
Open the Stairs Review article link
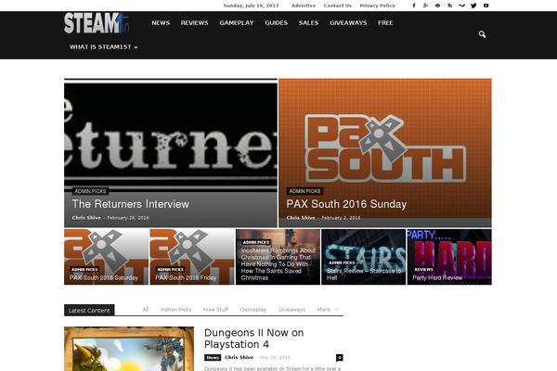364,275
